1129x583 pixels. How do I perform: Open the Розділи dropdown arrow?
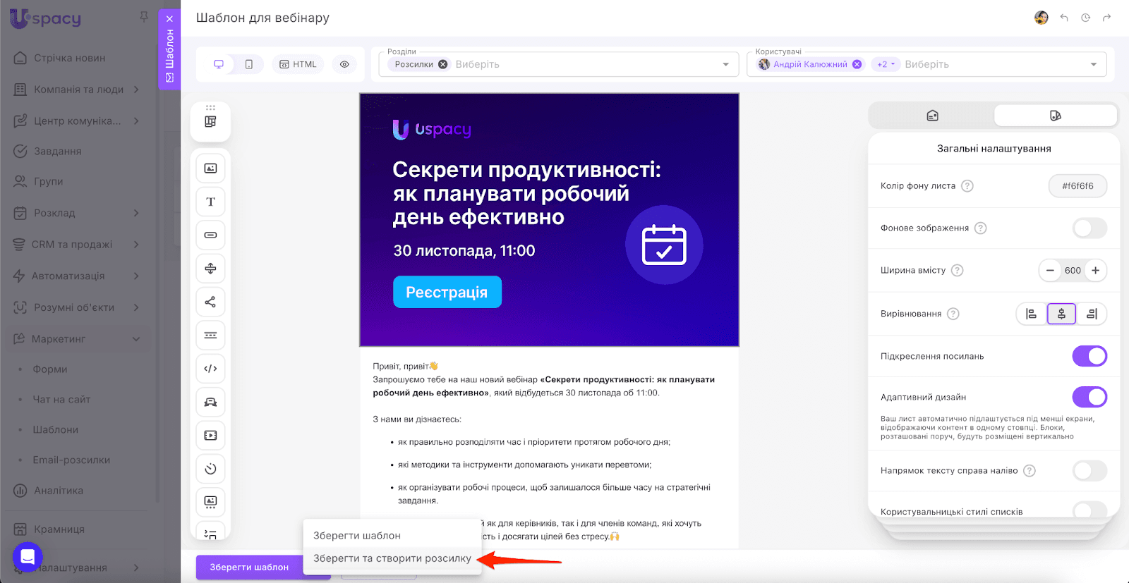725,64
